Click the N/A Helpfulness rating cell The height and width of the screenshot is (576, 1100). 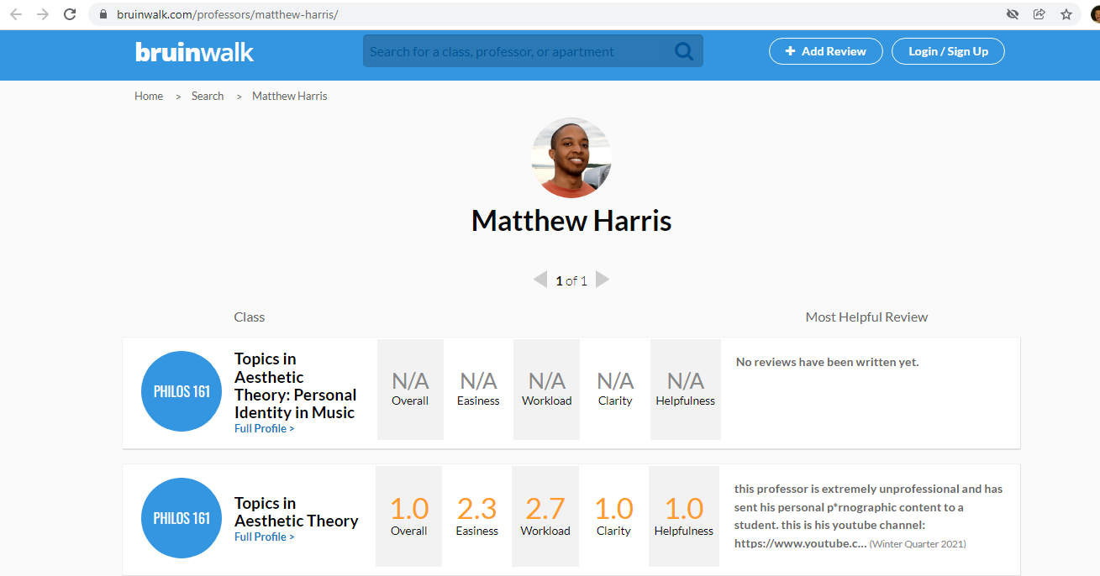point(686,389)
